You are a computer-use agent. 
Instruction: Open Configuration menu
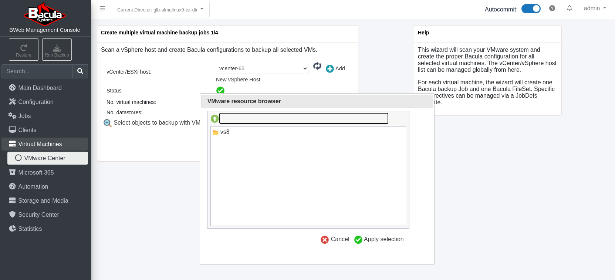45,102
